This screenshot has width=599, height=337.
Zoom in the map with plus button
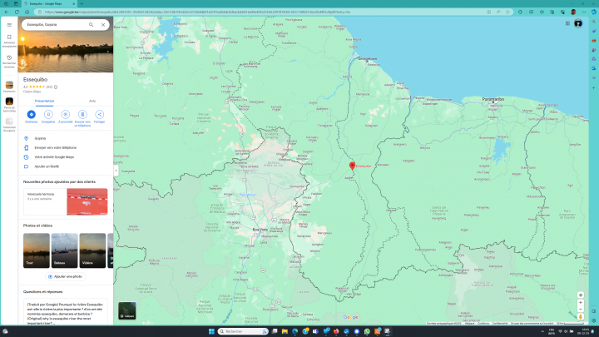tap(581, 303)
